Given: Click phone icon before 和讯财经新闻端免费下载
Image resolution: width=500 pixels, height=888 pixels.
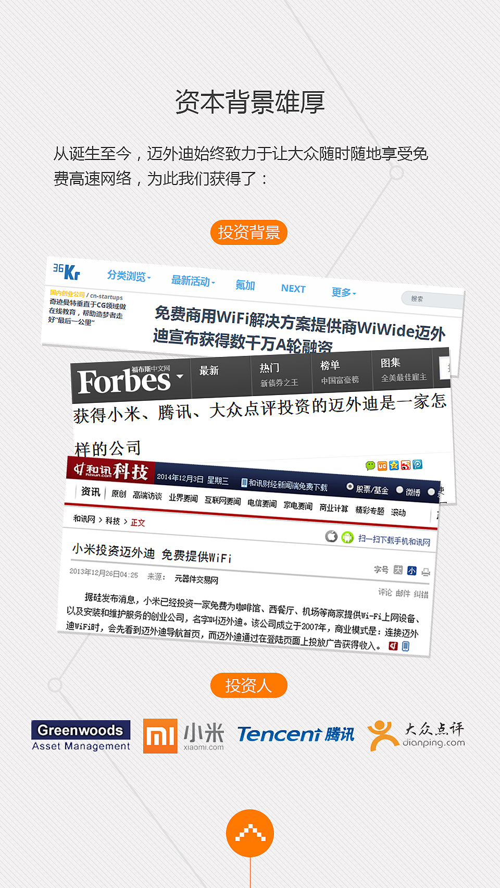Looking at the screenshot, I should pos(244,483).
